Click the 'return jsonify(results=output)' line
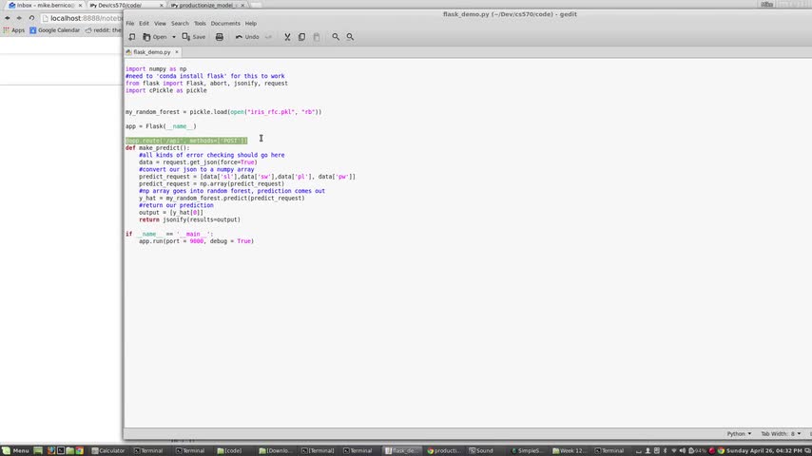This screenshot has height=456, width=812. (x=189, y=220)
